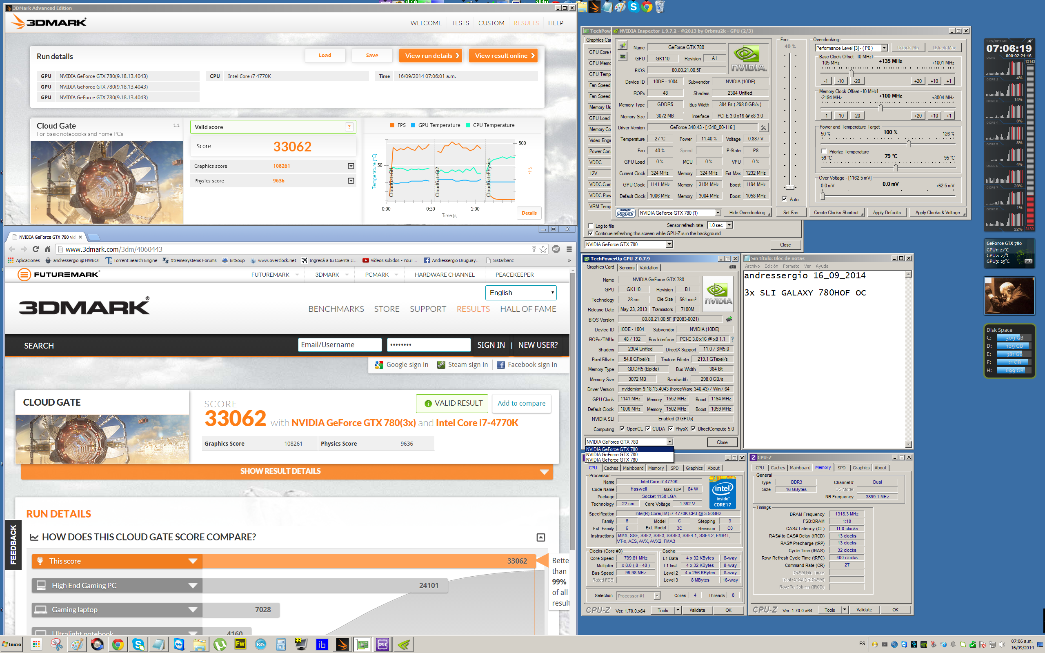1045x653 pixels.
Task: Open driver profile settings wrench icon in NVIDIA Inspector
Action: pyautogui.click(x=763, y=127)
